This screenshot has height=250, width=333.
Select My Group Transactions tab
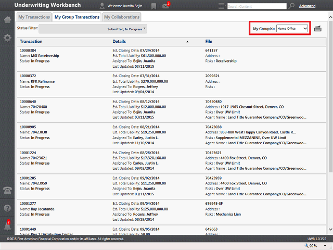pyautogui.click(x=77, y=17)
